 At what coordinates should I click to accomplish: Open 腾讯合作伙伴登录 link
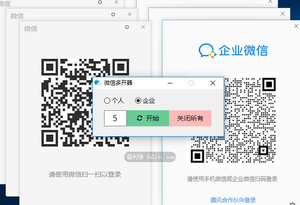coord(233,200)
